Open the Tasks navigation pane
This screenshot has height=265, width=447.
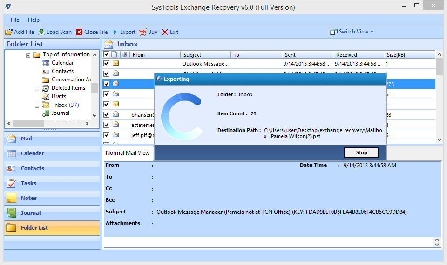pos(52,183)
